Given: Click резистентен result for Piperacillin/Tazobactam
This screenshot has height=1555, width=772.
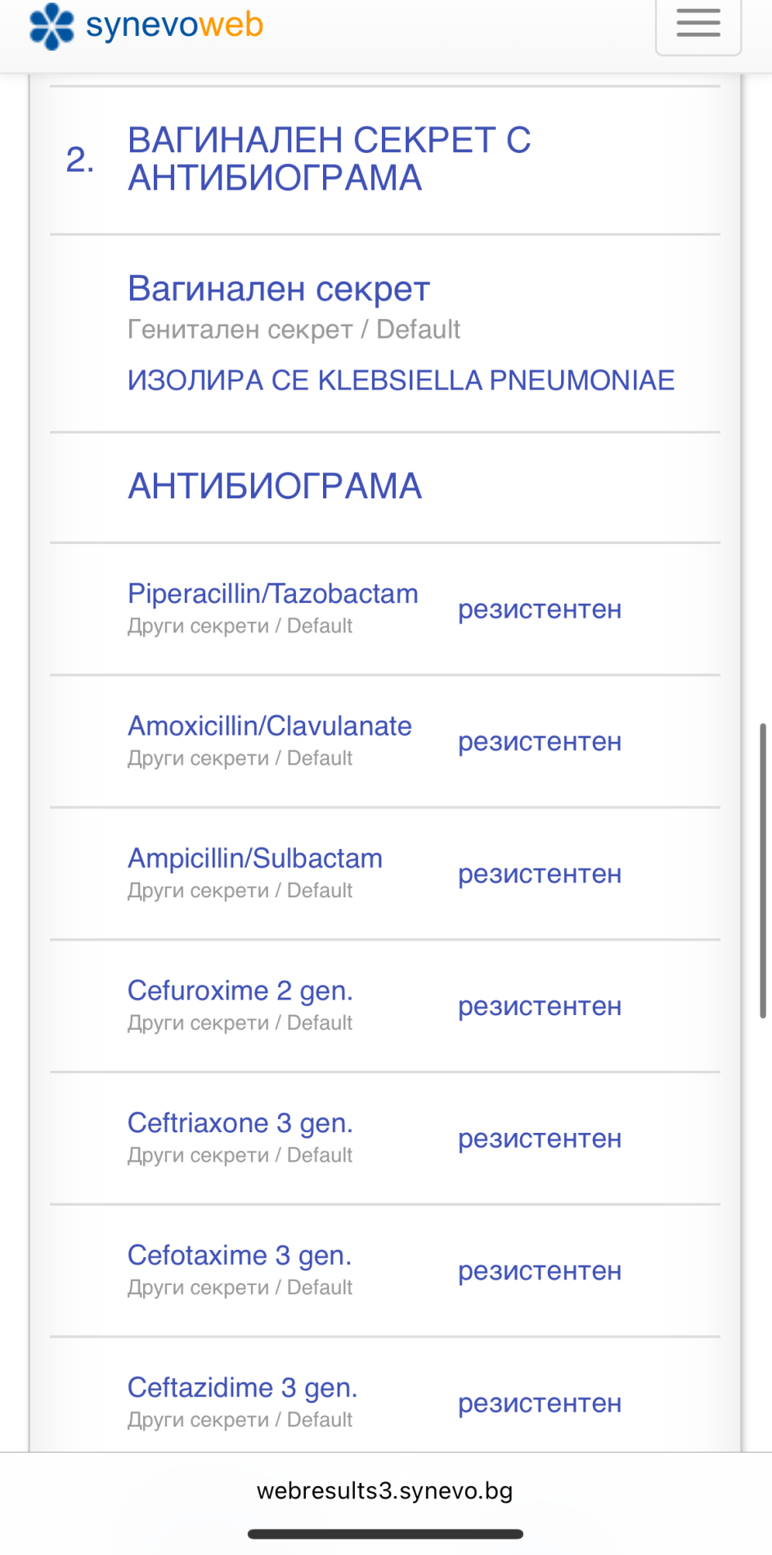Looking at the screenshot, I should click(540, 609).
